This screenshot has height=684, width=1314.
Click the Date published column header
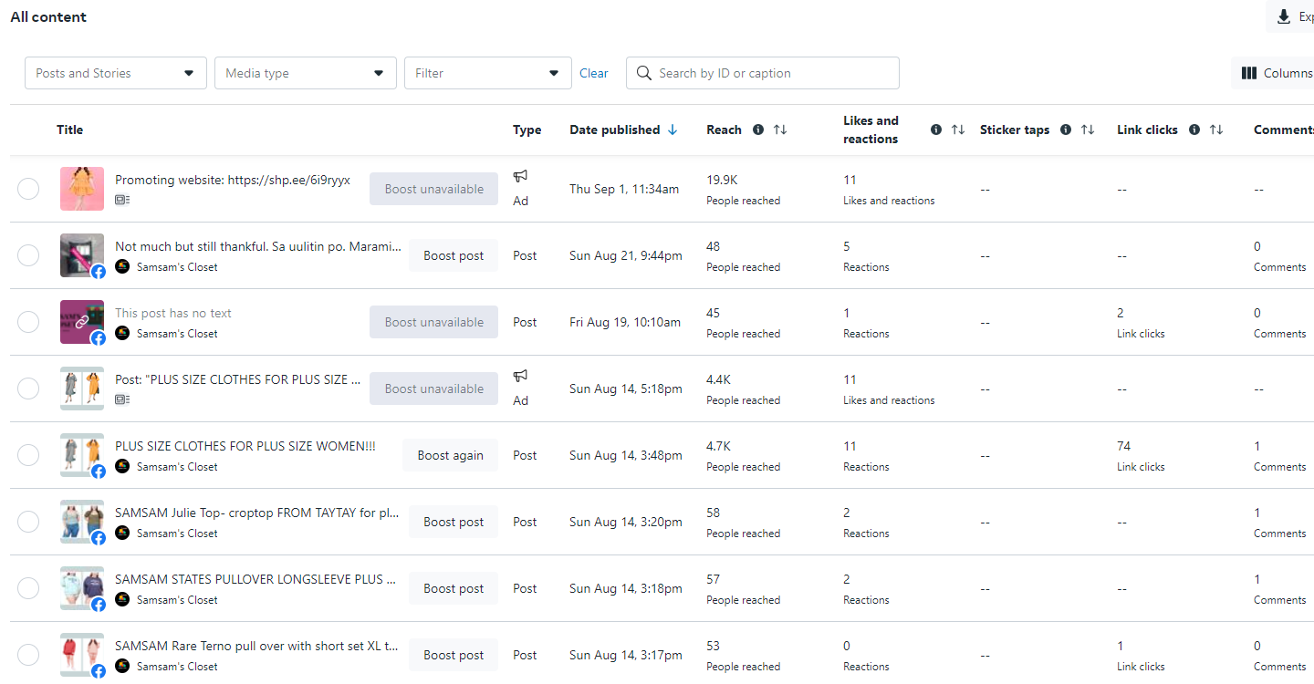tap(614, 130)
